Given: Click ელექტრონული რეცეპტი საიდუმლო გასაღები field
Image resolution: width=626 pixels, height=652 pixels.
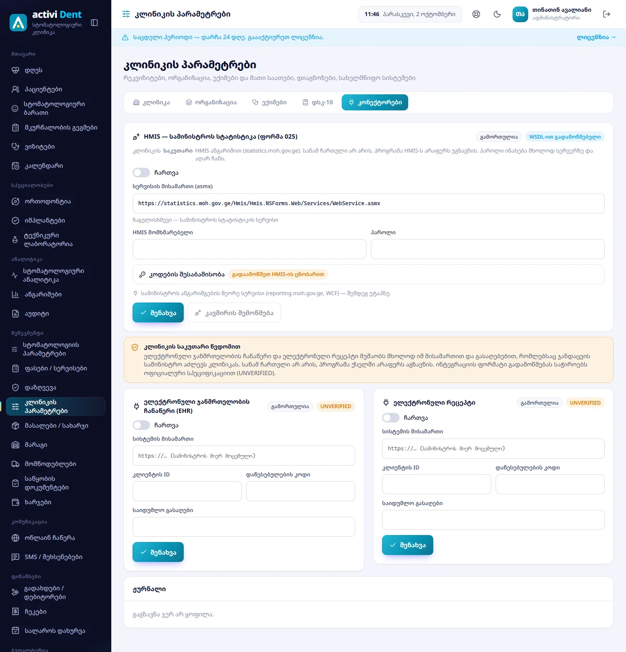Looking at the screenshot, I should [493, 520].
